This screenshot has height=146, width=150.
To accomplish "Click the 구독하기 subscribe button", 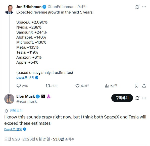I will pyautogui.click(x=122, y=98).
